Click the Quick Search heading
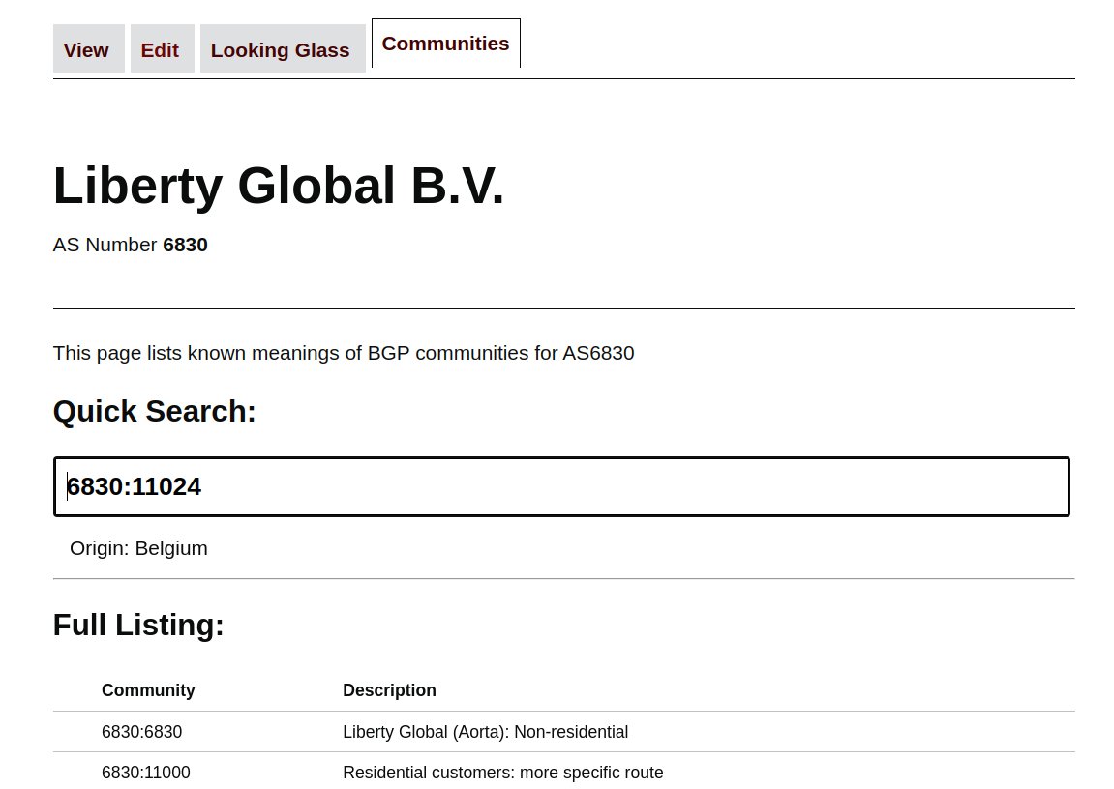This screenshot has width=1114, height=789. 154,412
